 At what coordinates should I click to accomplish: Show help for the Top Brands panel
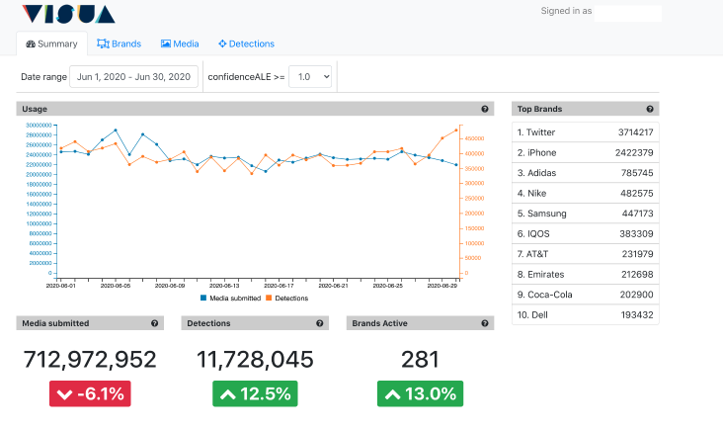(x=650, y=109)
